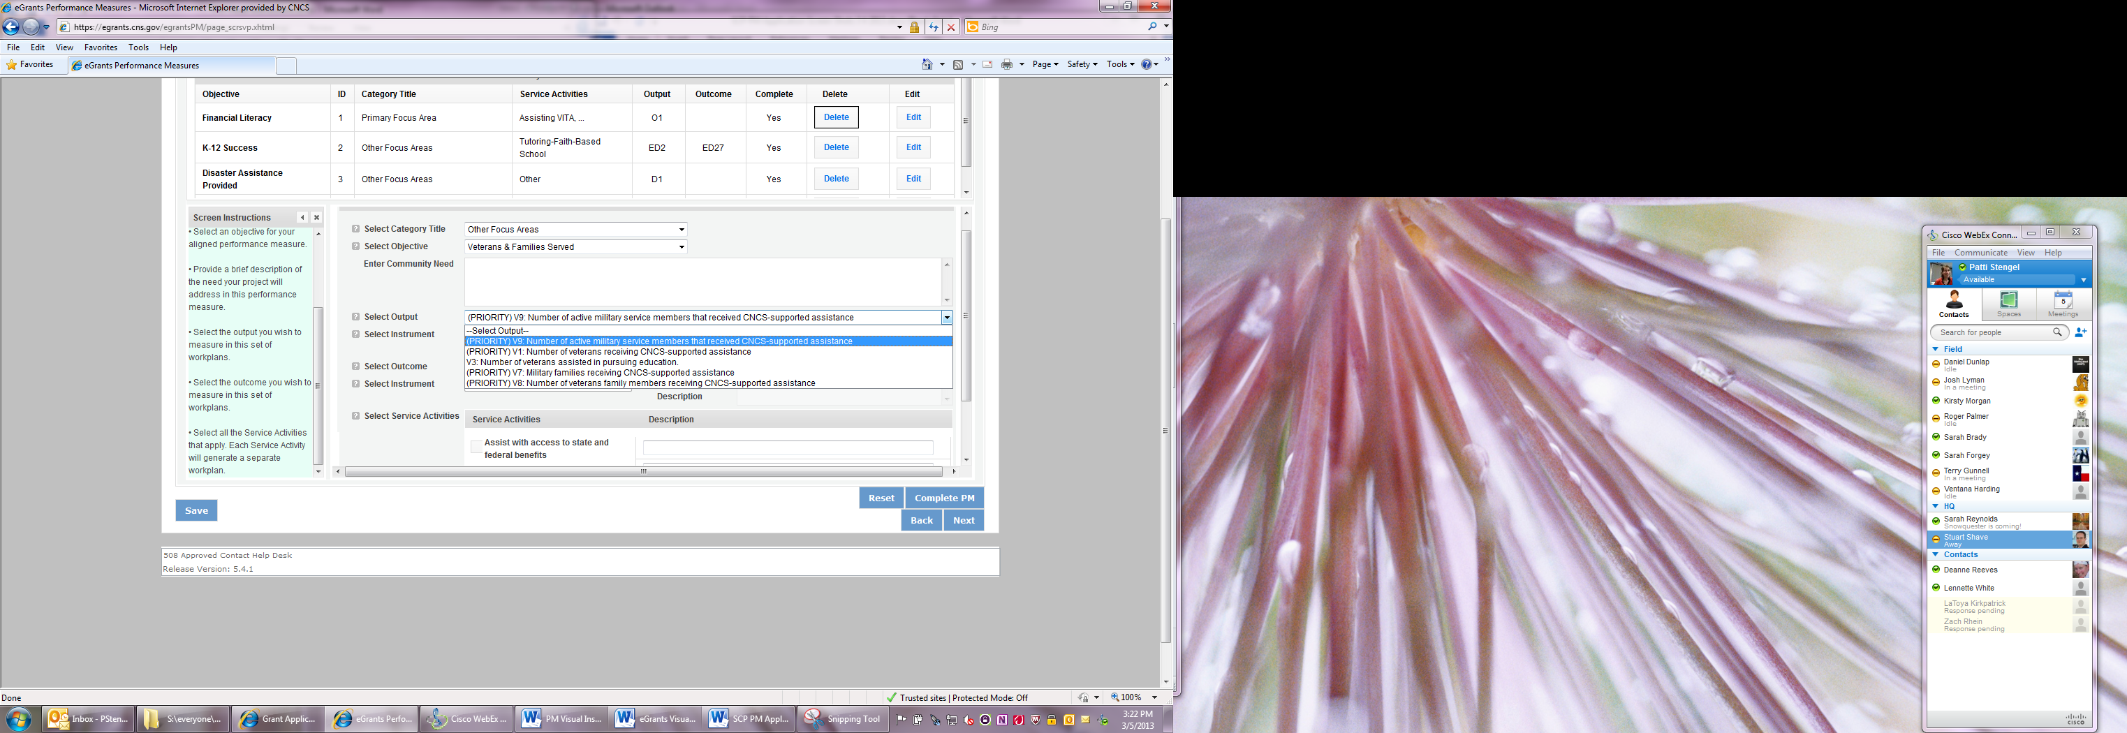Select '(PRIORITY) V1: Number of veterans' output option
The width and height of the screenshot is (2127, 733).
pos(709,353)
